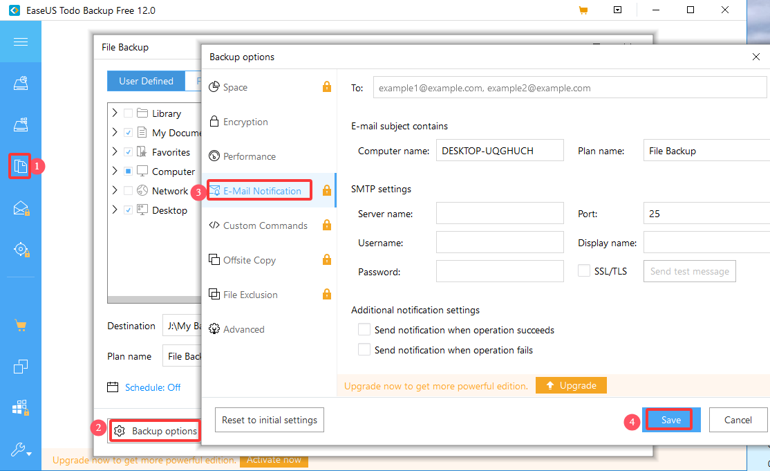Open the Space options section

pos(269,87)
